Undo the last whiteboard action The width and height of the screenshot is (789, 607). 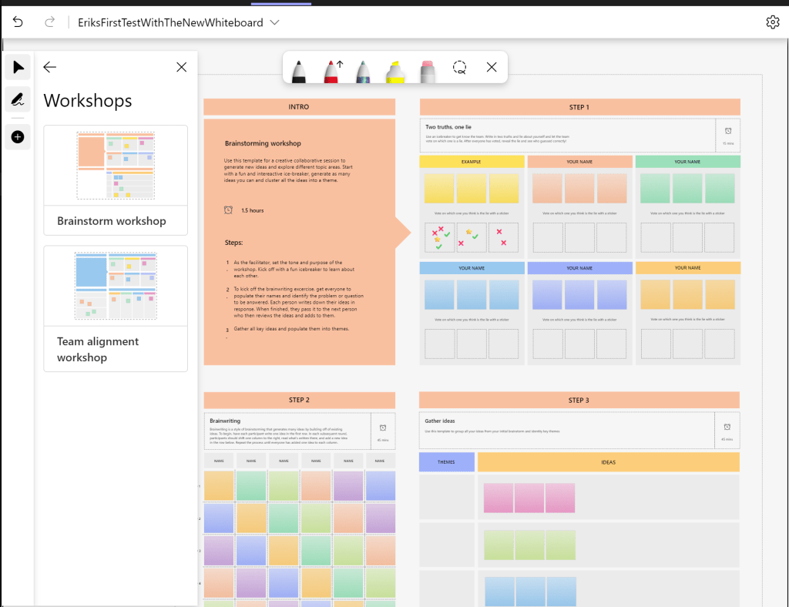(18, 22)
